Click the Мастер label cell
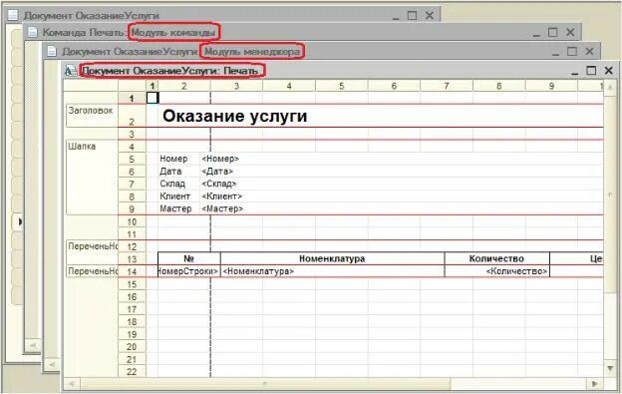 coord(175,208)
